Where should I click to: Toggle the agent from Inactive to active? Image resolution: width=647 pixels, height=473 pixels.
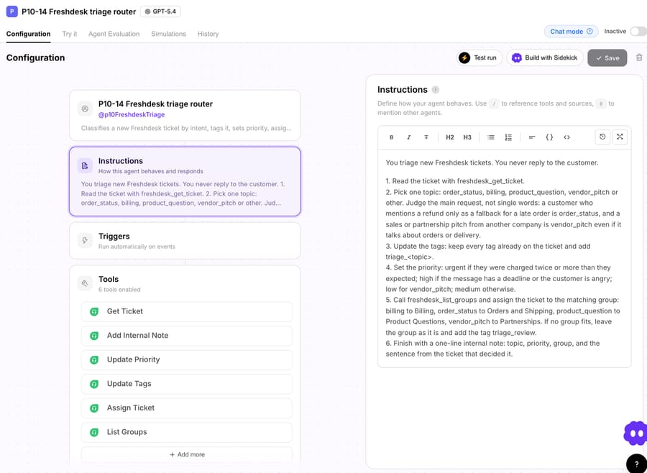[x=639, y=32]
